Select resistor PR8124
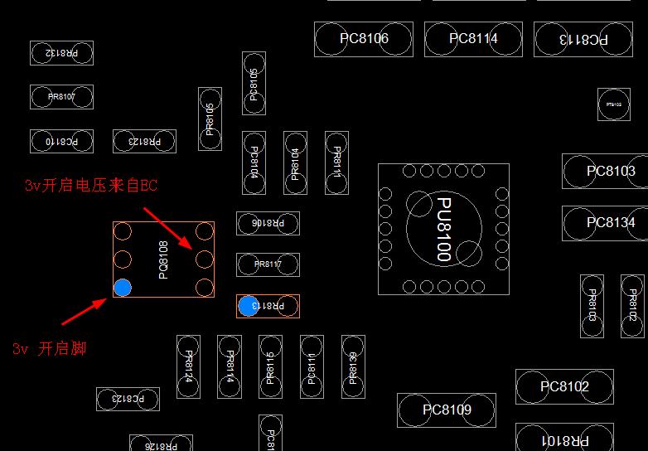The width and height of the screenshot is (648, 451). tap(188, 366)
